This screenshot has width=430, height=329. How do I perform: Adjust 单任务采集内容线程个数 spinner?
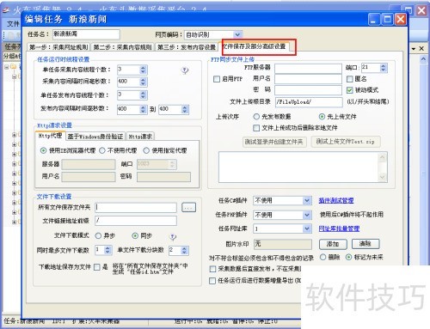(143, 70)
